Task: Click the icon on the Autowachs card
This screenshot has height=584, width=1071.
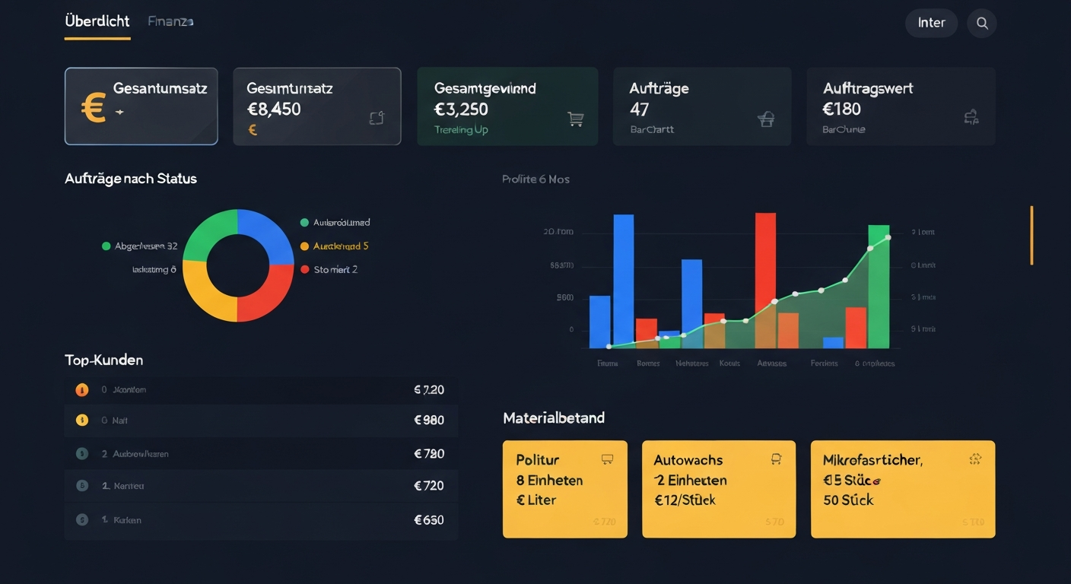Action: 777,459
